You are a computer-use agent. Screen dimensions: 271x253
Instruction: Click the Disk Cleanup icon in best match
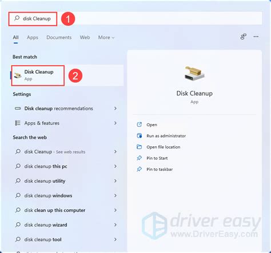(x=18, y=75)
